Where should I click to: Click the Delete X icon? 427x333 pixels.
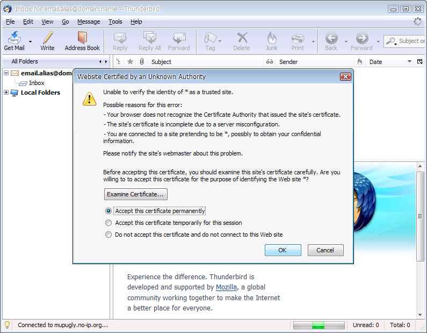(x=242, y=38)
